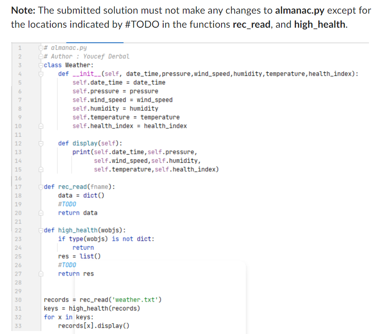Click 'return data' line
Viewport: 380px width, 334px height.
click(x=78, y=213)
